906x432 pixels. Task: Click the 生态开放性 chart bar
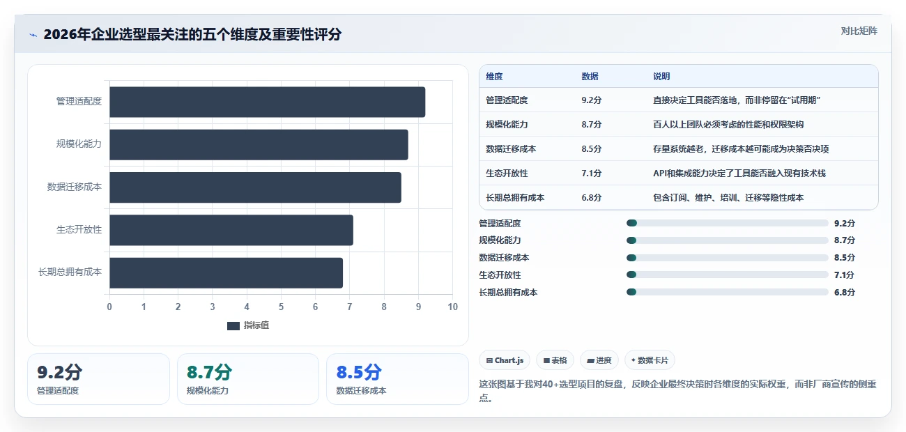point(231,230)
